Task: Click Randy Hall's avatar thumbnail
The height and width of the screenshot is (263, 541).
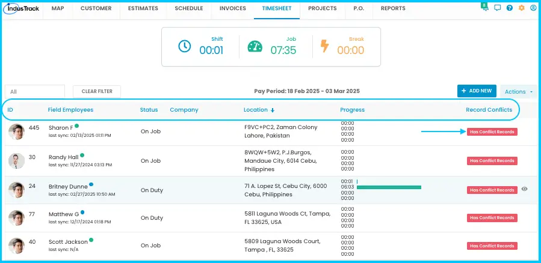Action: tap(17, 161)
